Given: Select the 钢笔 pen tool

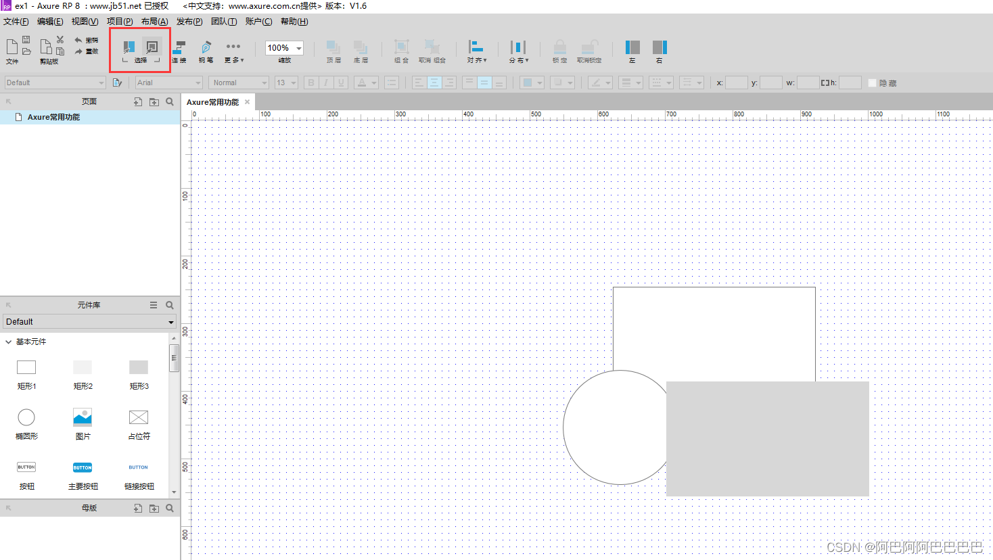Looking at the screenshot, I should [x=206, y=51].
